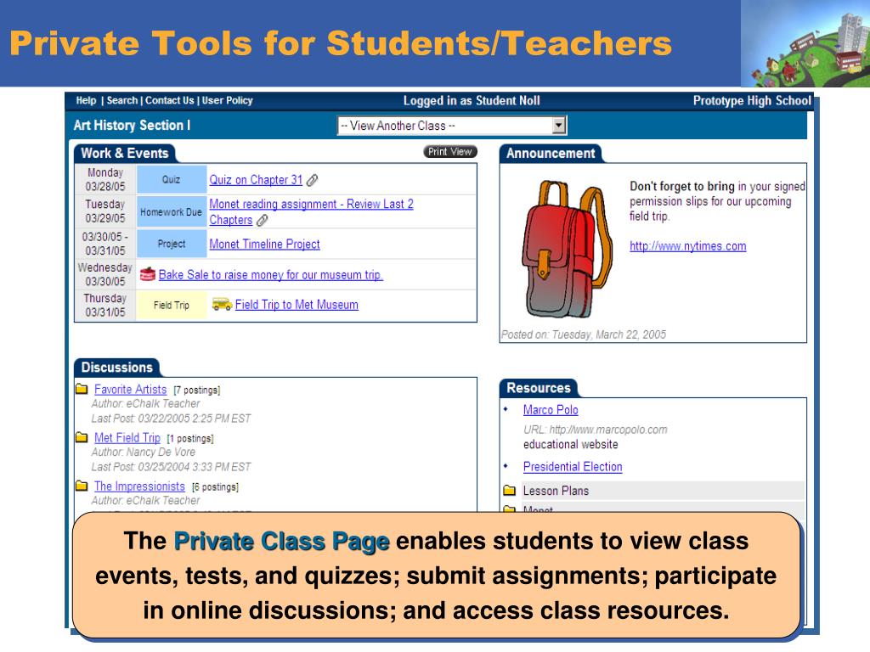Screen dimensions: 870x652
Task: Click the Art History Section I title
Action: coord(132,126)
